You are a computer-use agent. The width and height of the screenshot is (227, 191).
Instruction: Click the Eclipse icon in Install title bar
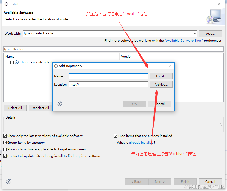[6, 4]
